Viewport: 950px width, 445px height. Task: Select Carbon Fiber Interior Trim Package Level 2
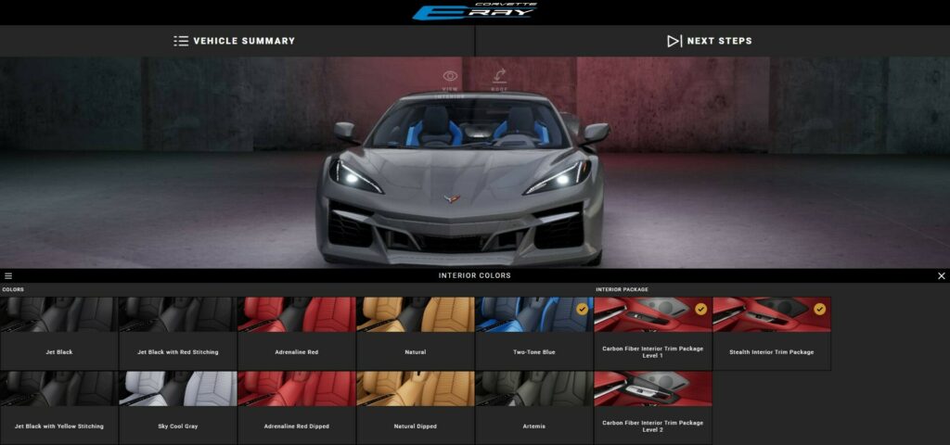click(x=652, y=406)
